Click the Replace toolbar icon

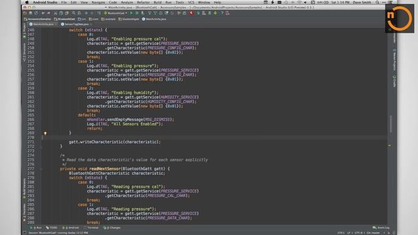coord(80,13)
